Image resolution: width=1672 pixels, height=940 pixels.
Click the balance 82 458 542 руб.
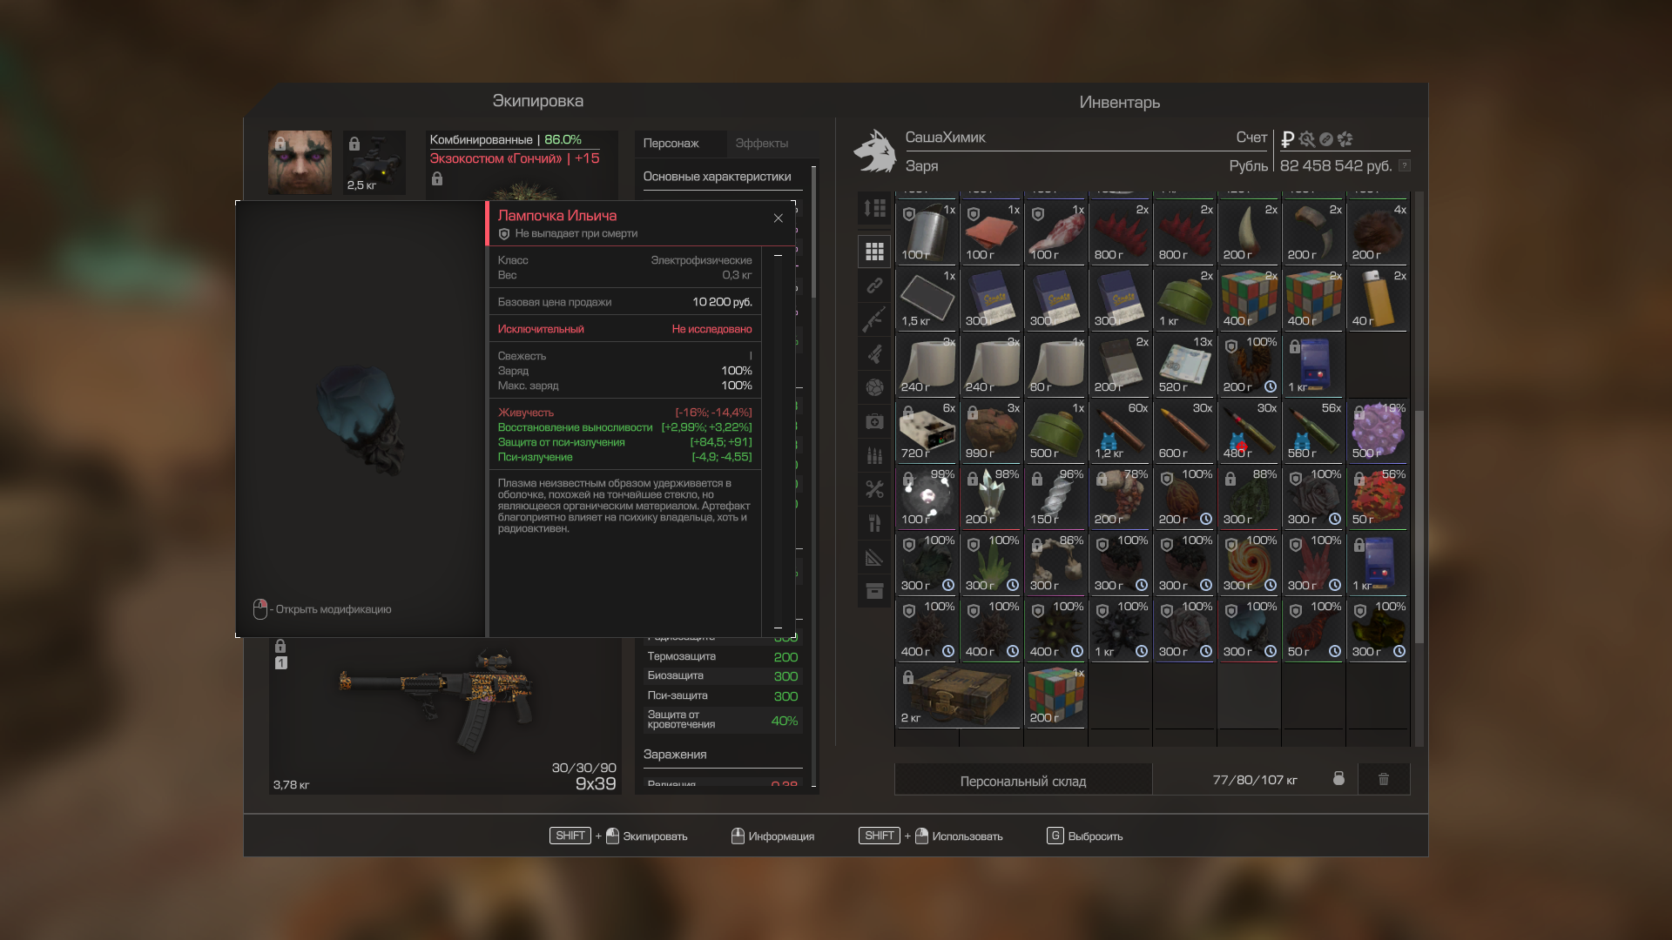point(1336,165)
